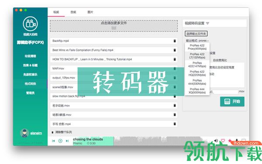Open 格式转换 in the sidebar
The height and width of the screenshot is (164, 262).
coord(30,84)
